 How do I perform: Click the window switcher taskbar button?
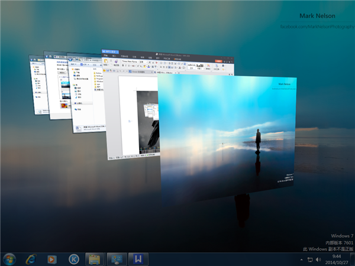coord(115,258)
